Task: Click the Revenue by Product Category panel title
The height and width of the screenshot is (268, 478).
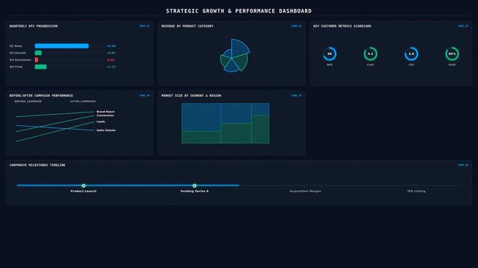Action: click(x=187, y=26)
